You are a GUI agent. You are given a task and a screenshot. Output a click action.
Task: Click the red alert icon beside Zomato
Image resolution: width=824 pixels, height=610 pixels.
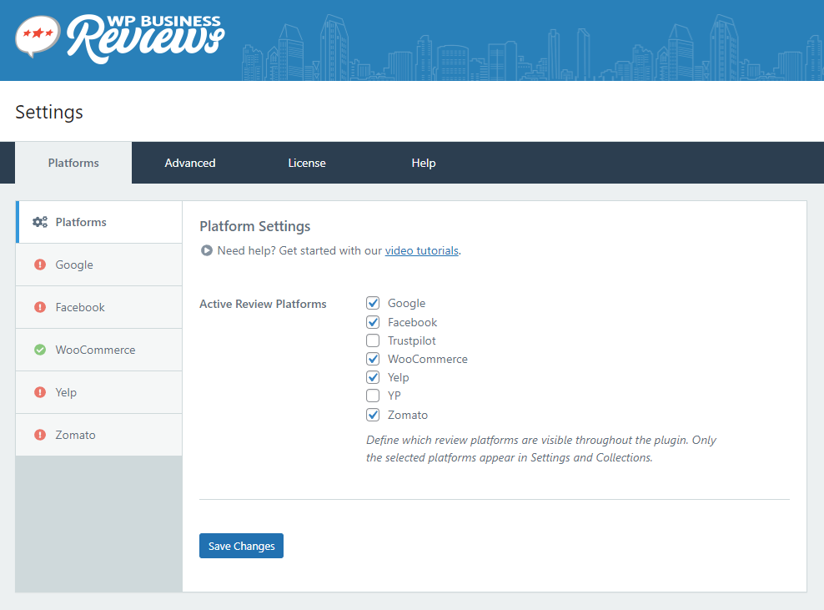click(x=39, y=435)
